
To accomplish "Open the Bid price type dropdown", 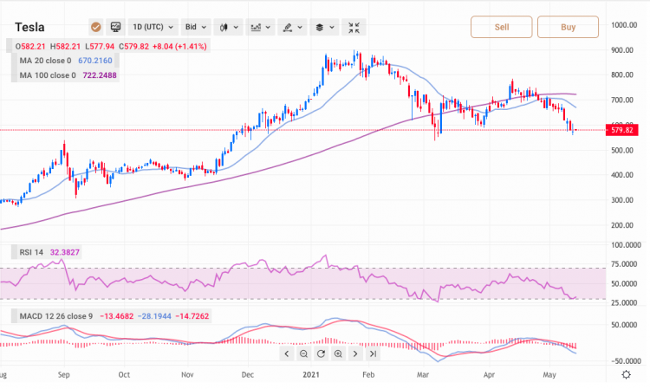I will pyautogui.click(x=196, y=28).
